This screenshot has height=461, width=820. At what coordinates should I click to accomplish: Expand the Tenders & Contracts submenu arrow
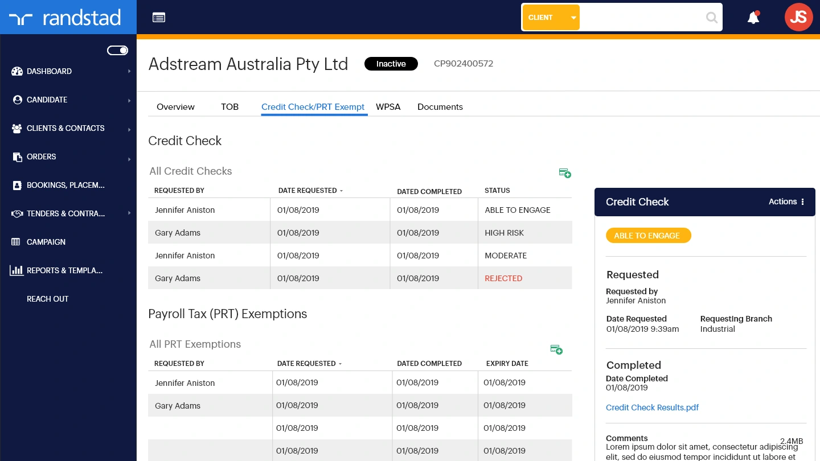pos(129,213)
